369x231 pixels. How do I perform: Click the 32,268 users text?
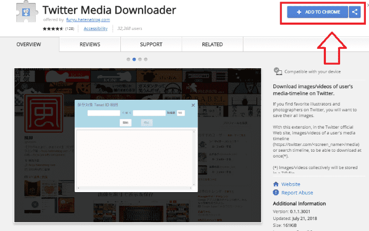pyautogui.click(x=130, y=29)
